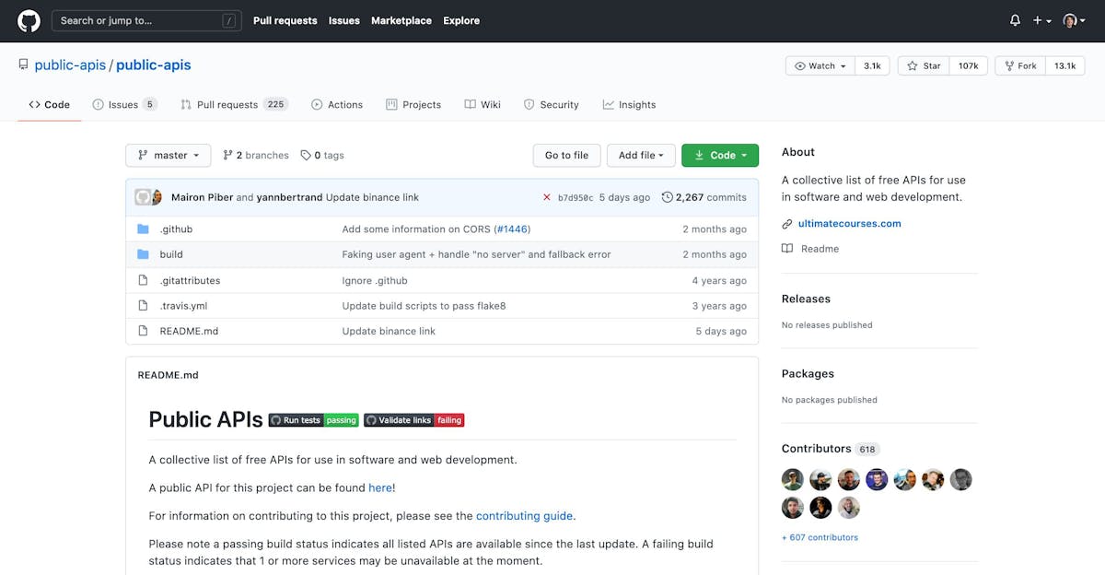The image size is (1105, 575).
Task: Click the commit history clock icon
Action: 668,196
